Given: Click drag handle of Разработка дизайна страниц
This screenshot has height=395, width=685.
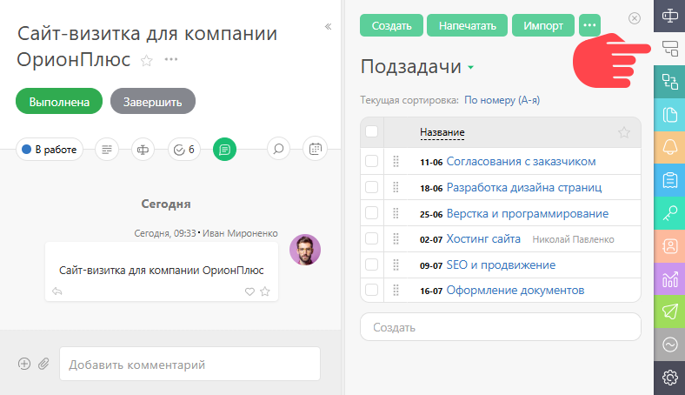Looking at the screenshot, I should pos(396,187).
